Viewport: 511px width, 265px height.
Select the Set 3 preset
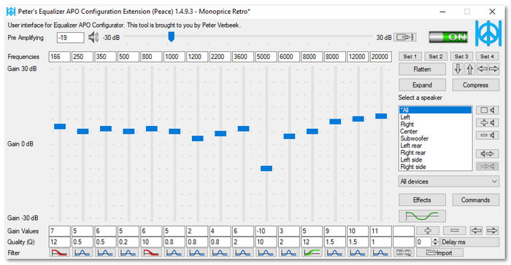[461, 56]
